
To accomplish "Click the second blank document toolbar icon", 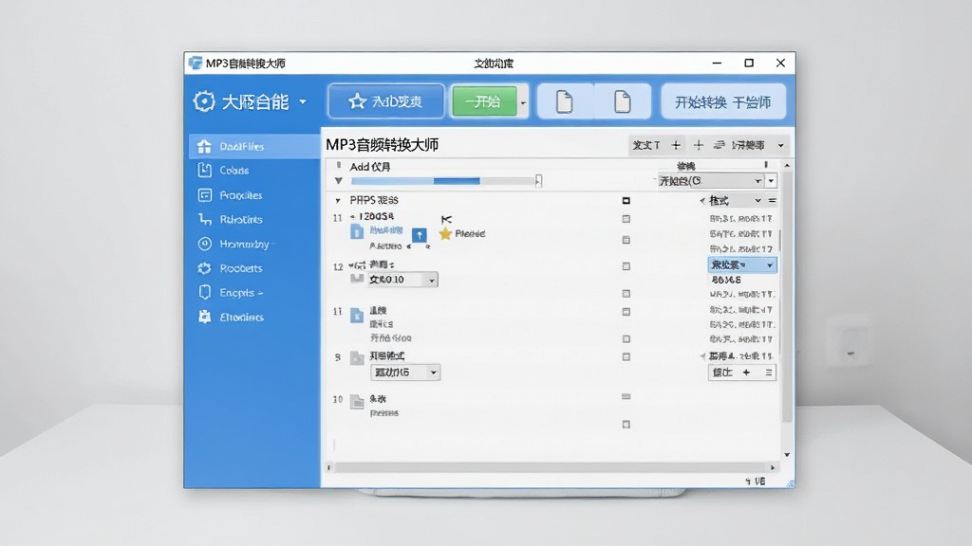I will pos(623,101).
